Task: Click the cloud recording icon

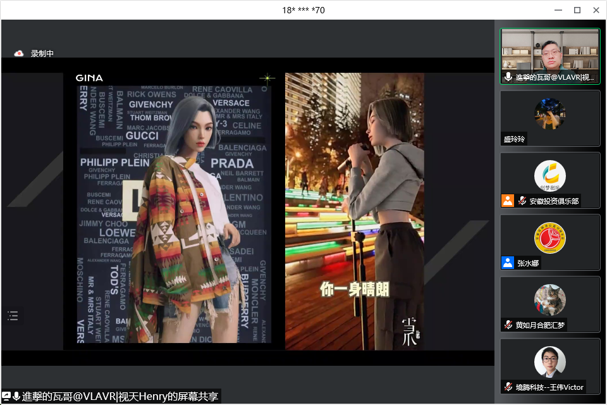Action: coord(18,54)
